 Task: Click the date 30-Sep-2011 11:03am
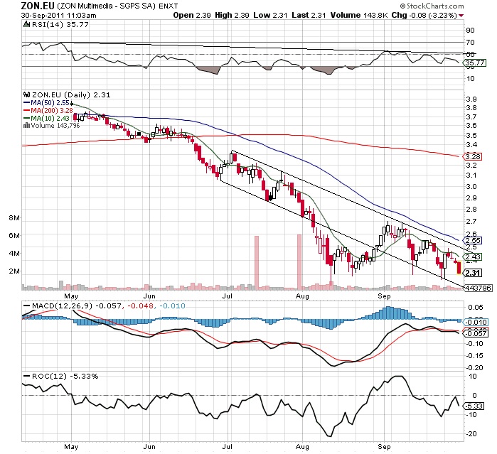[58, 15]
